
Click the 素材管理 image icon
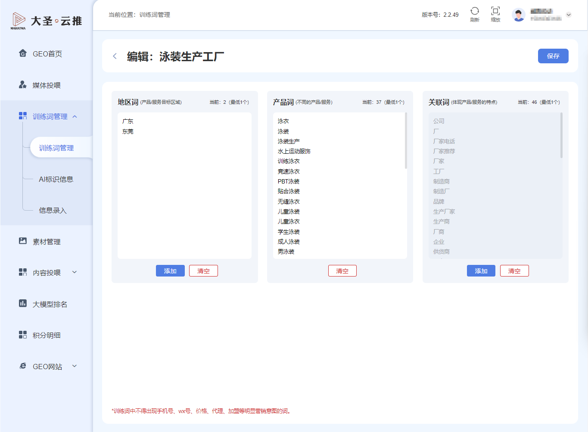(23, 241)
